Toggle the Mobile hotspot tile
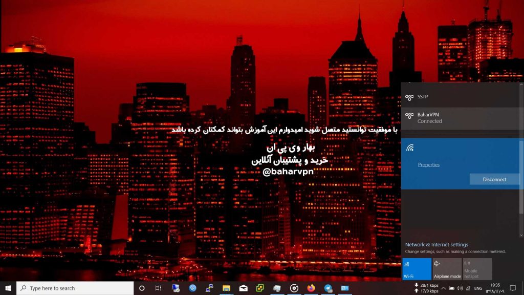Image resolution: width=524 pixels, height=295 pixels. coord(477,269)
